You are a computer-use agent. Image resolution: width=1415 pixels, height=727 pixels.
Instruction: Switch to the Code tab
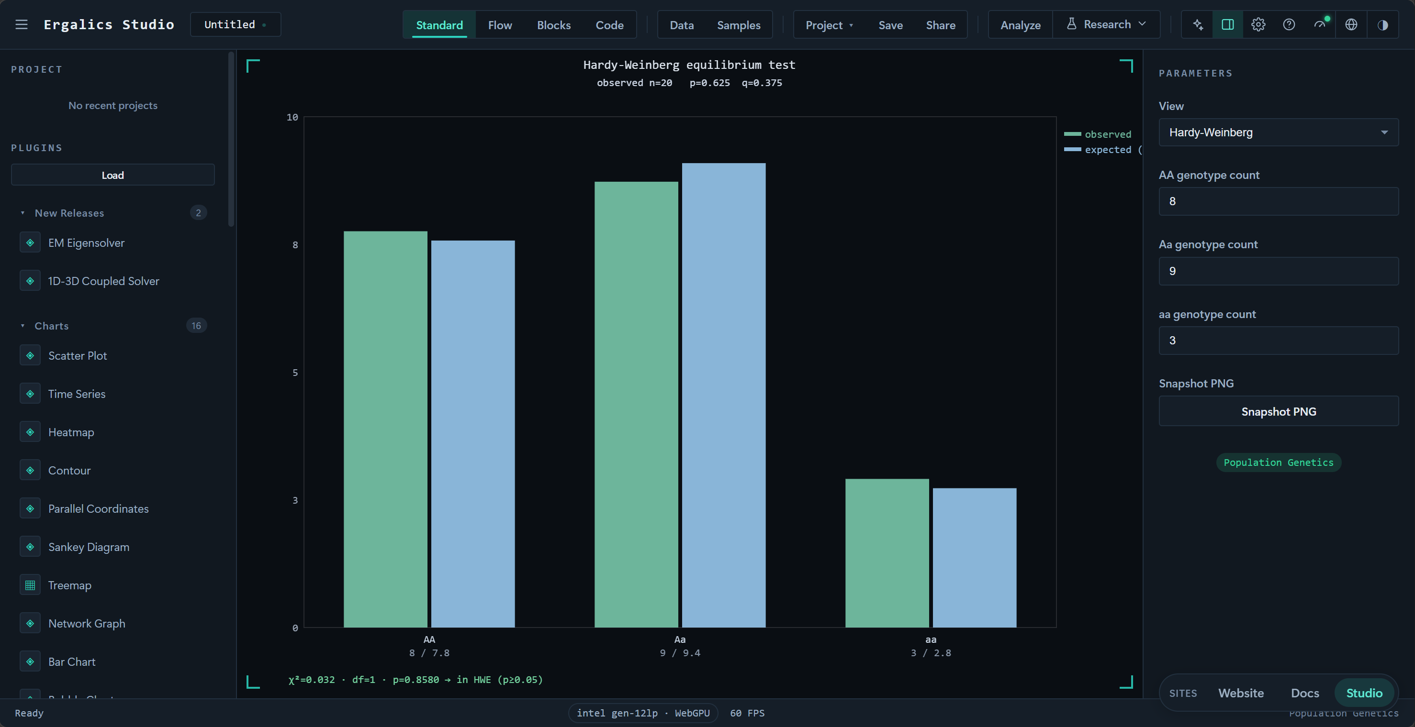609,25
